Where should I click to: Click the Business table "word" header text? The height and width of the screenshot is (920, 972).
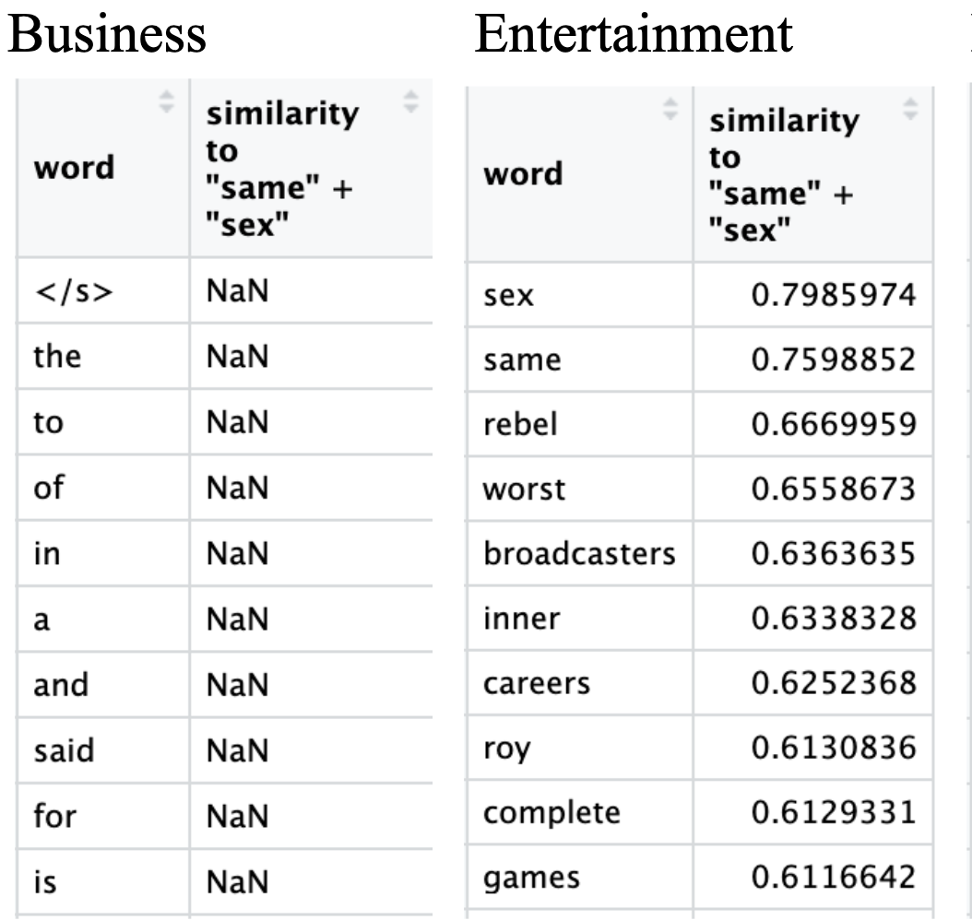click(x=74, y=168)
